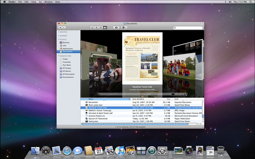The image size is (255, 159).
Task: Sort by the Name column header
Action: click(x=106, y=99)
